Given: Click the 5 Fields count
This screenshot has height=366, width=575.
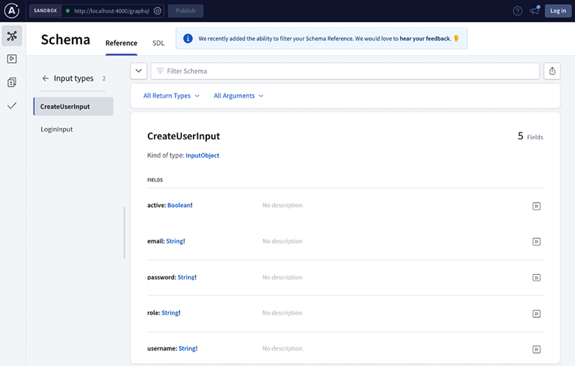Looking at the screenshot, I should [530, 137].
